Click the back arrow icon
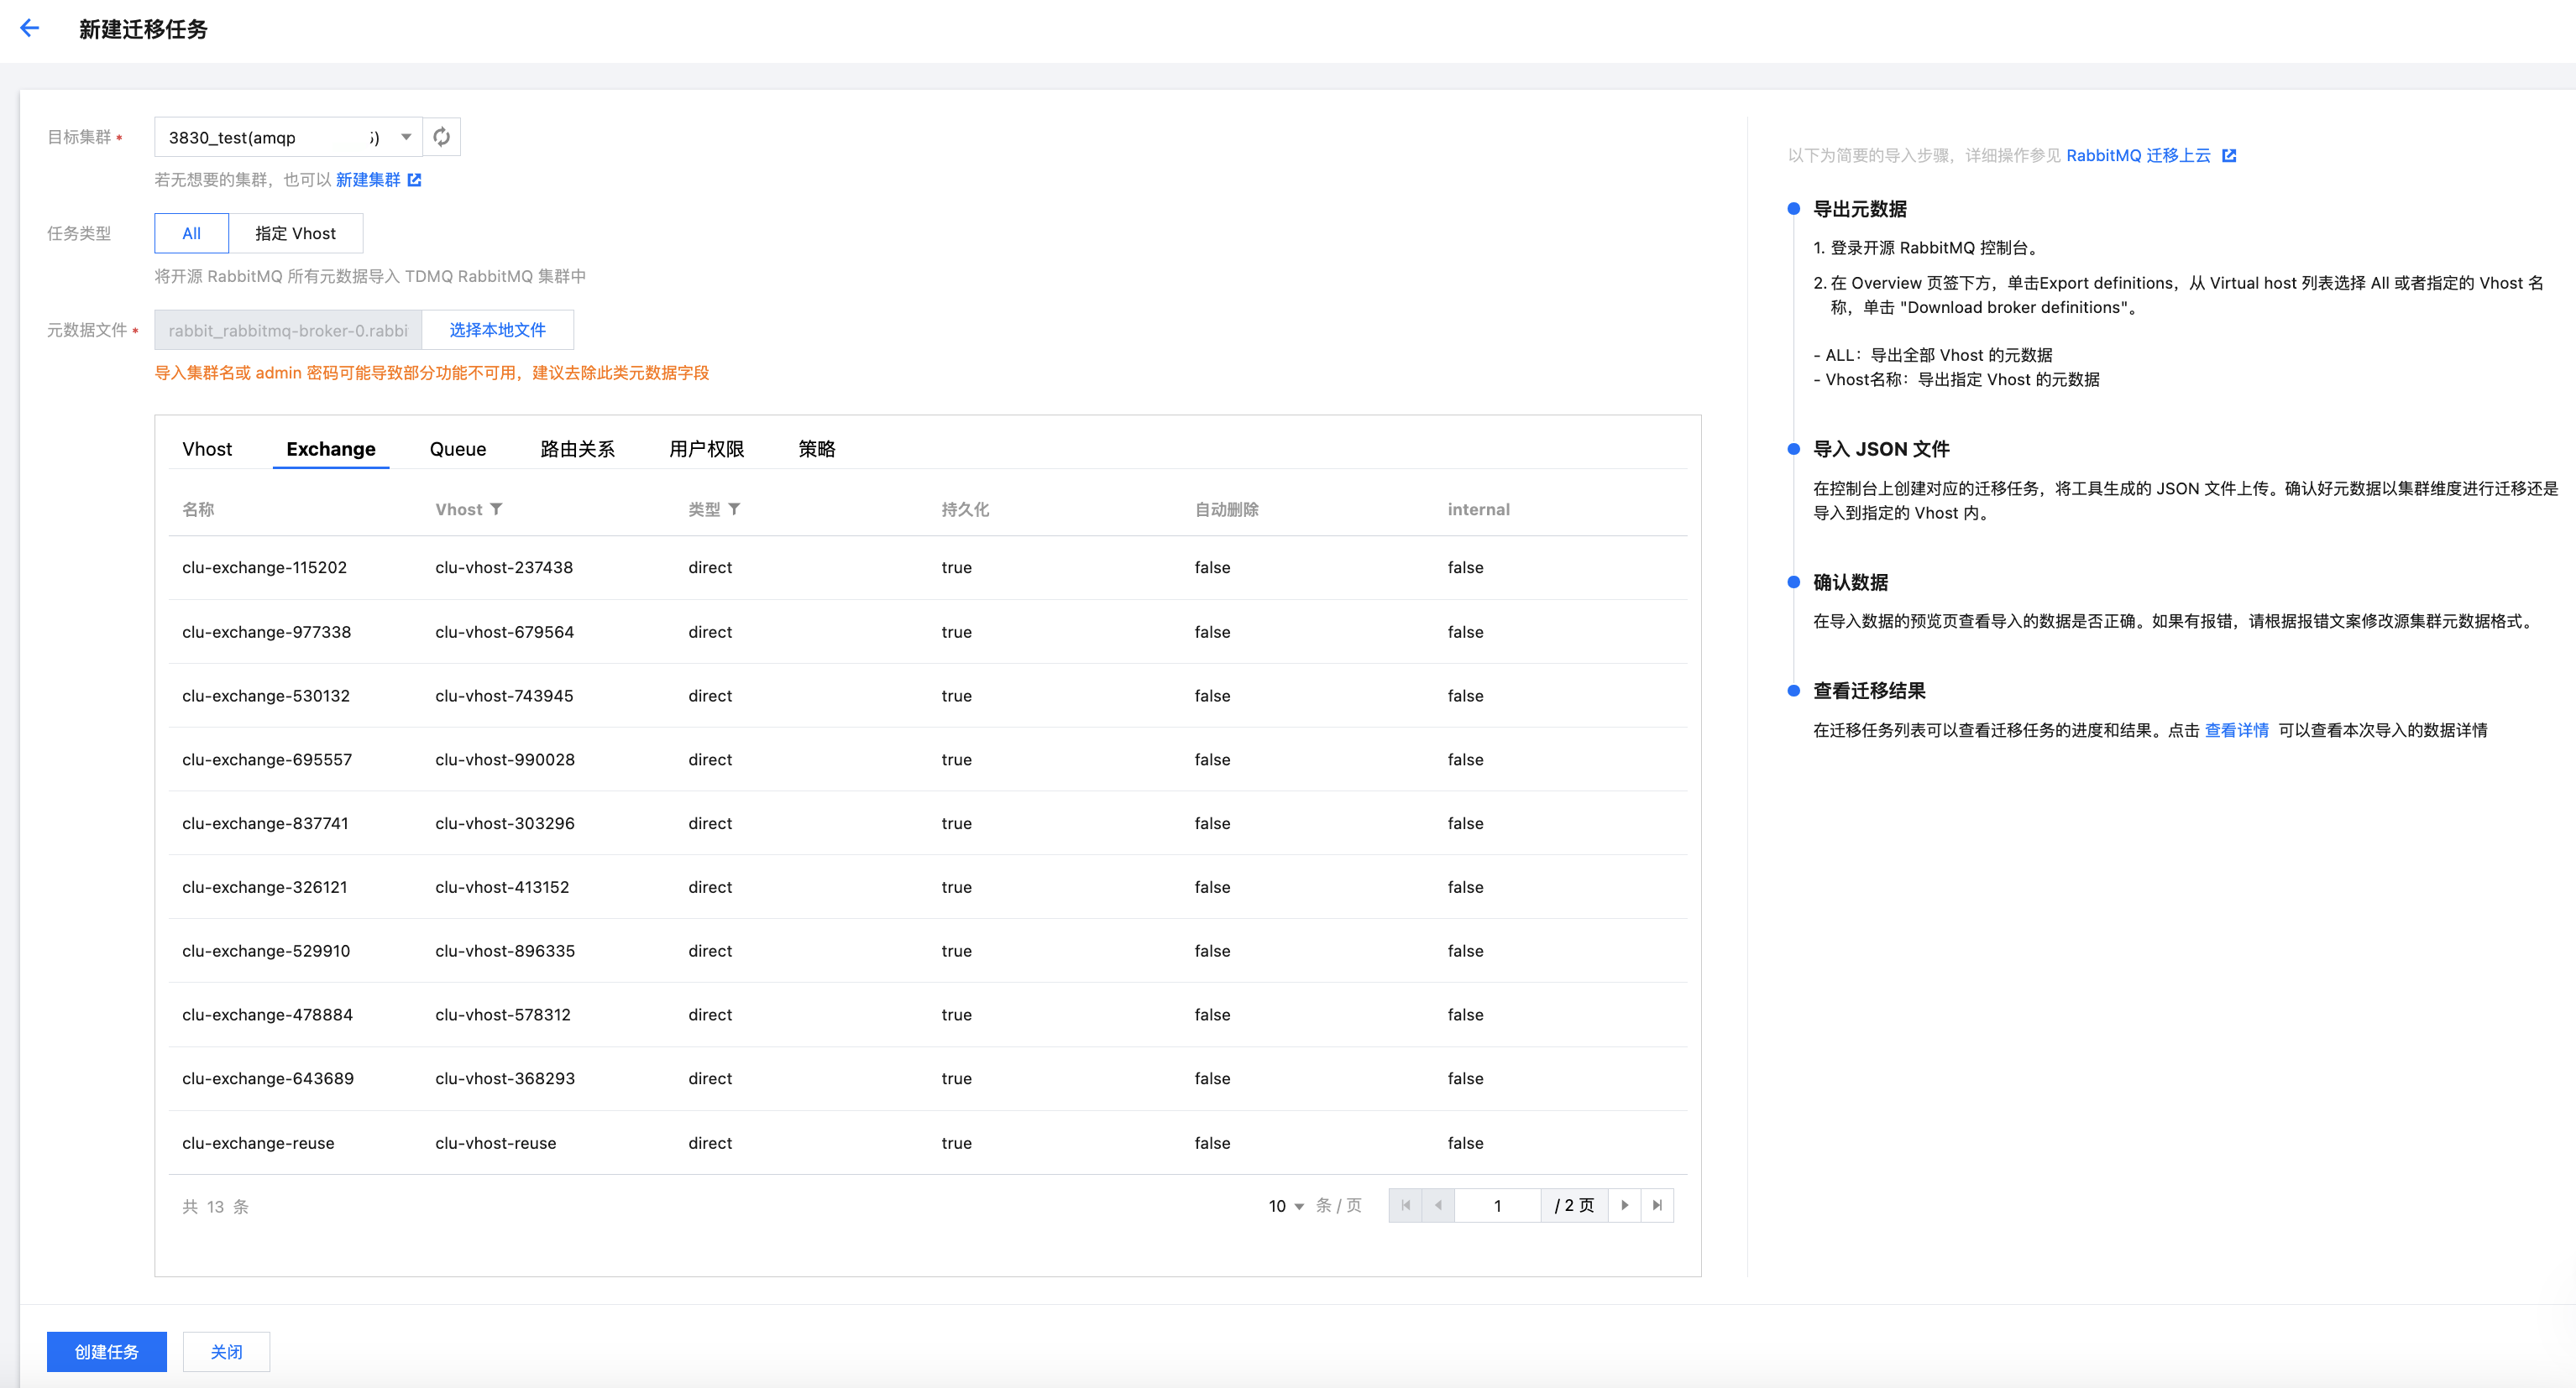The height and width of the screenshot is (1388, 2576). pos(30,28)
